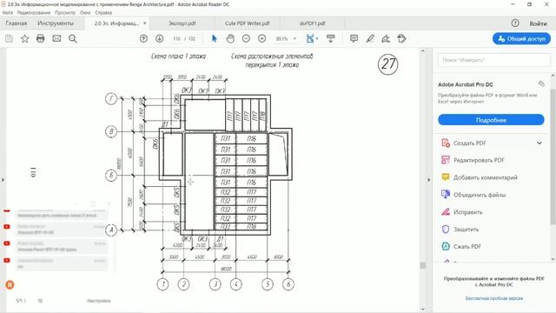The image size is (556, 313).
Task: Open the Справка menu
Action: pyautogui.click(x=103, y=12)
